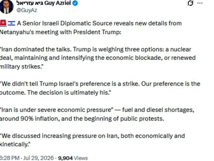Viewport: 214px width, 161px height.
Task: Click the Iran dominated the talks paragraph
Action: [x=98, y=58]
